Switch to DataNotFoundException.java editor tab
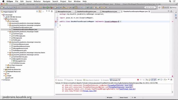Screen dimensions: 178x100 (86, 11)
